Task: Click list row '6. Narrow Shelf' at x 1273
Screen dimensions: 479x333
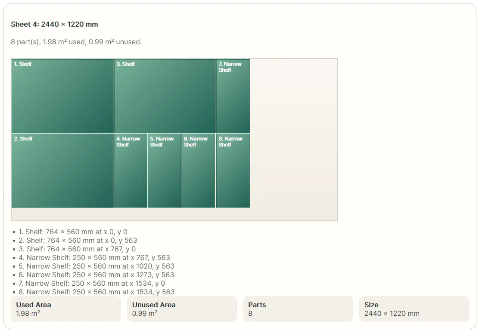Action: click(x=96, y=275)
